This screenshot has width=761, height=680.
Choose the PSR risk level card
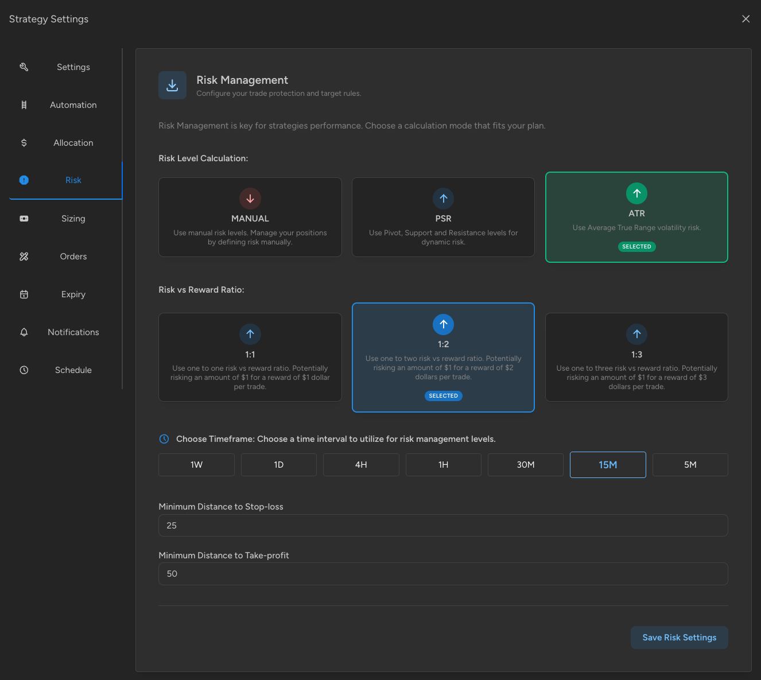(x=444, y=217)
